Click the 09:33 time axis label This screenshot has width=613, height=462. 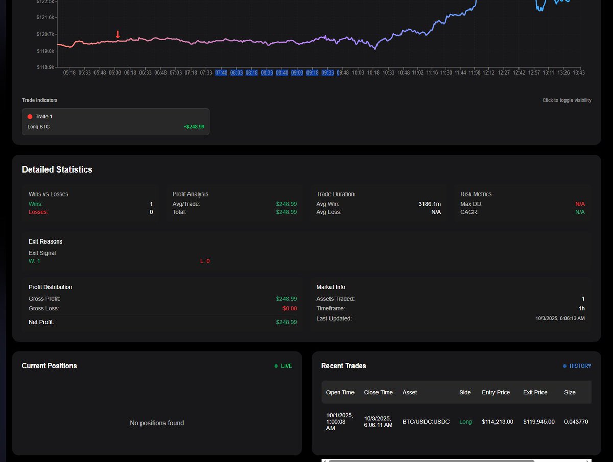click(x=327, y=73)
